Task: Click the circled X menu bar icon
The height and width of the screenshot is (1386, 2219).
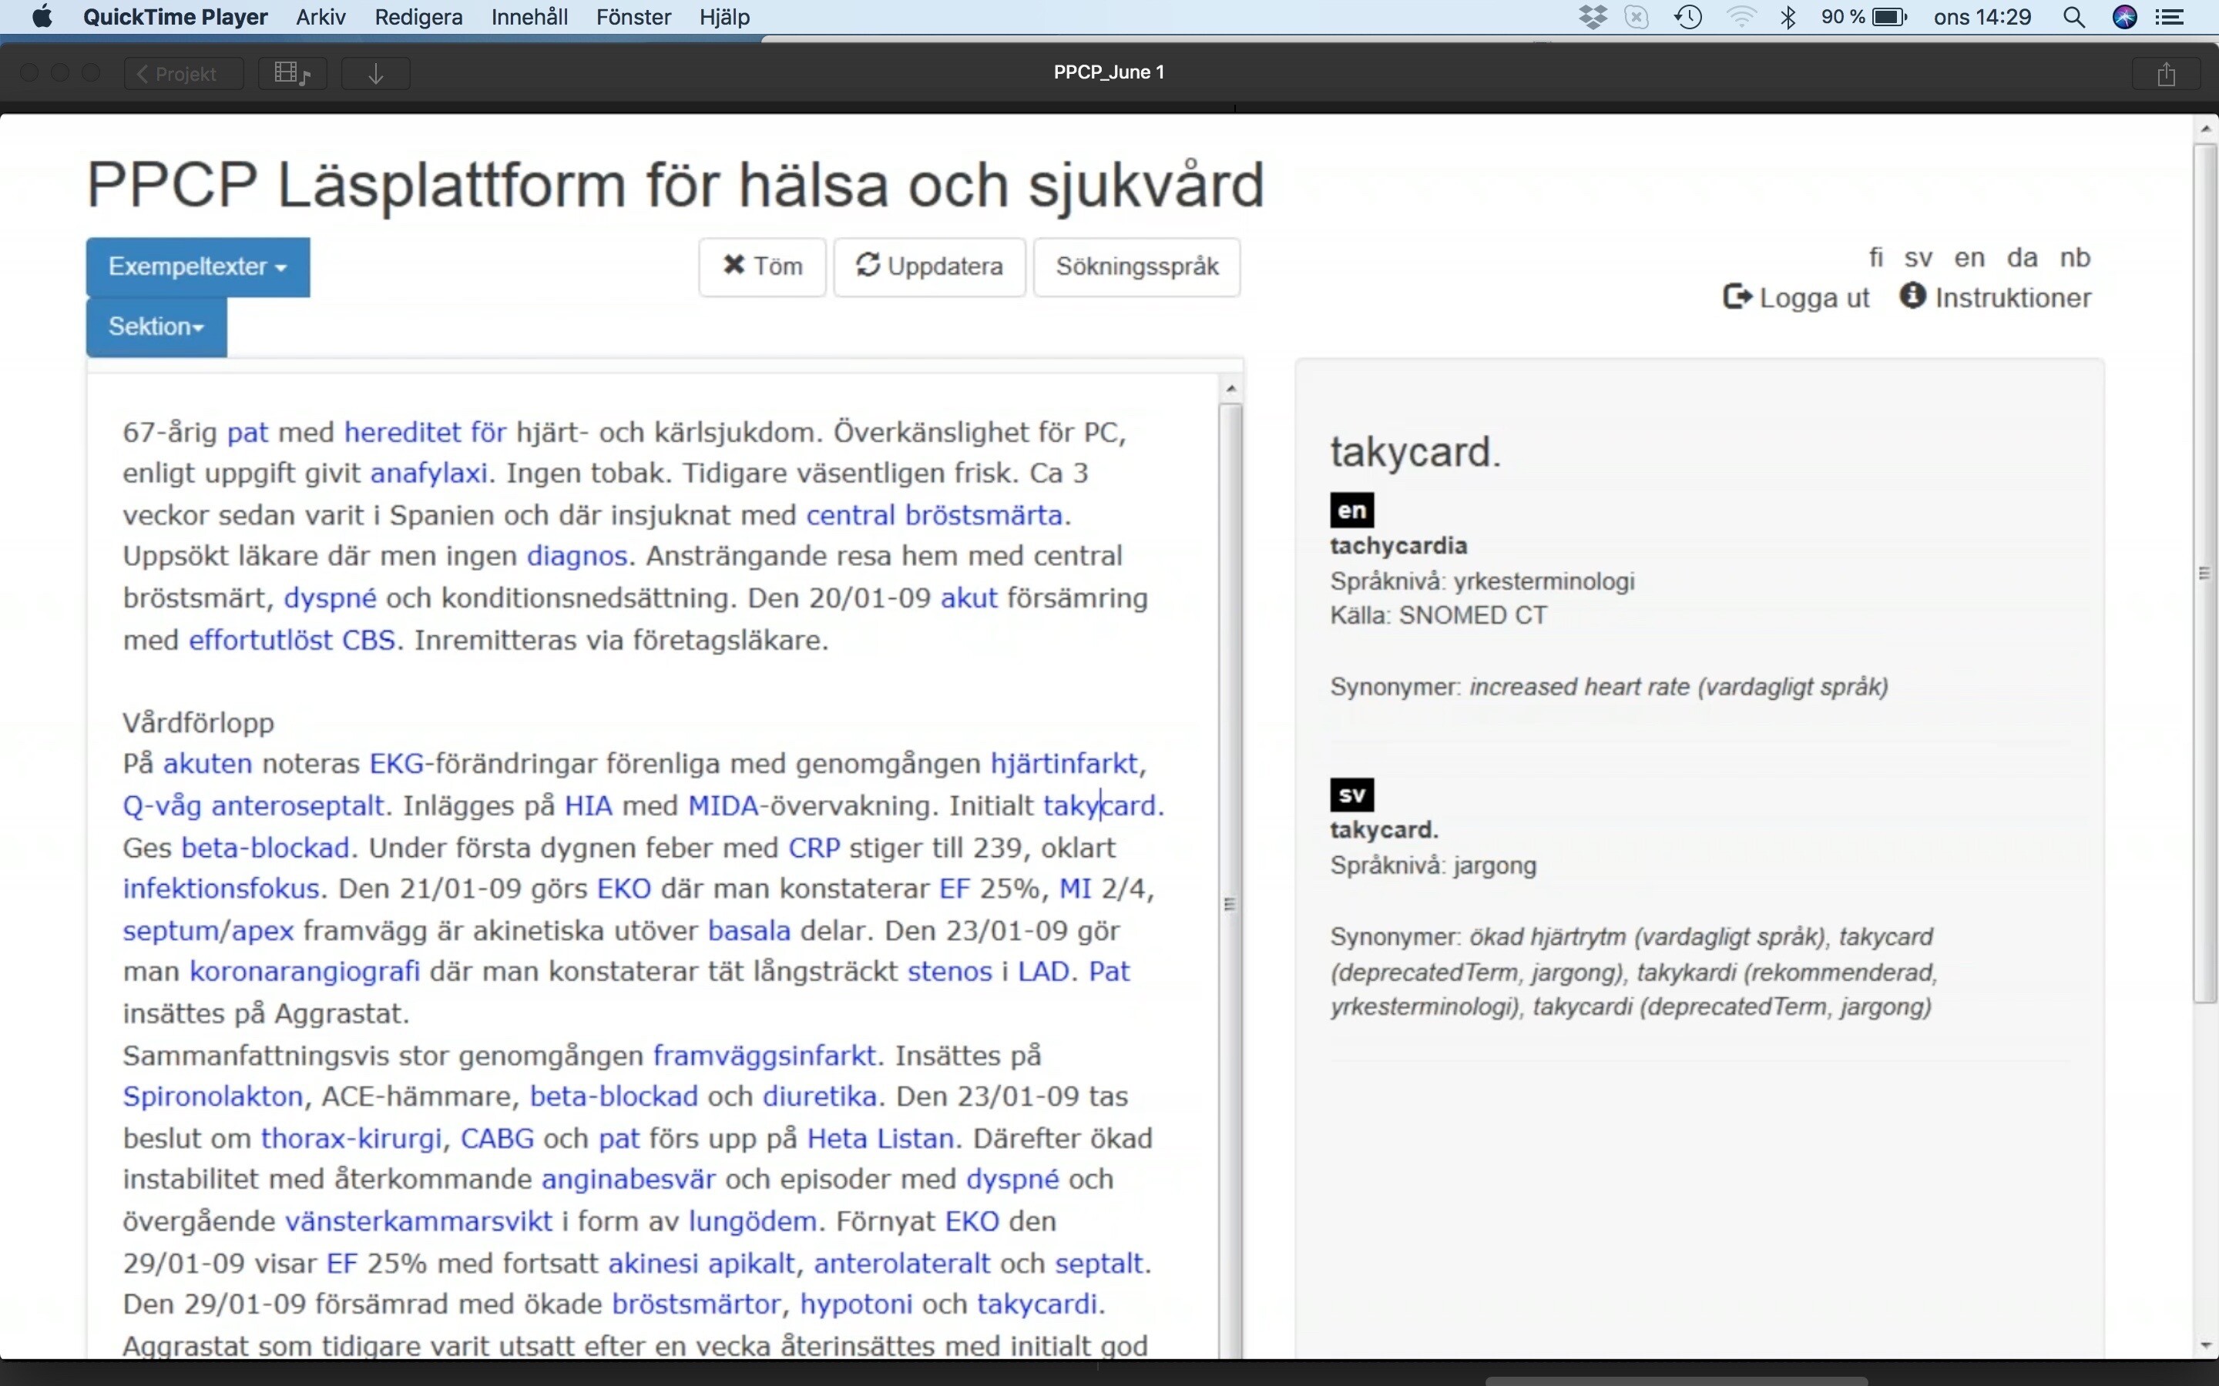Action: click(x=1637, y=16)
